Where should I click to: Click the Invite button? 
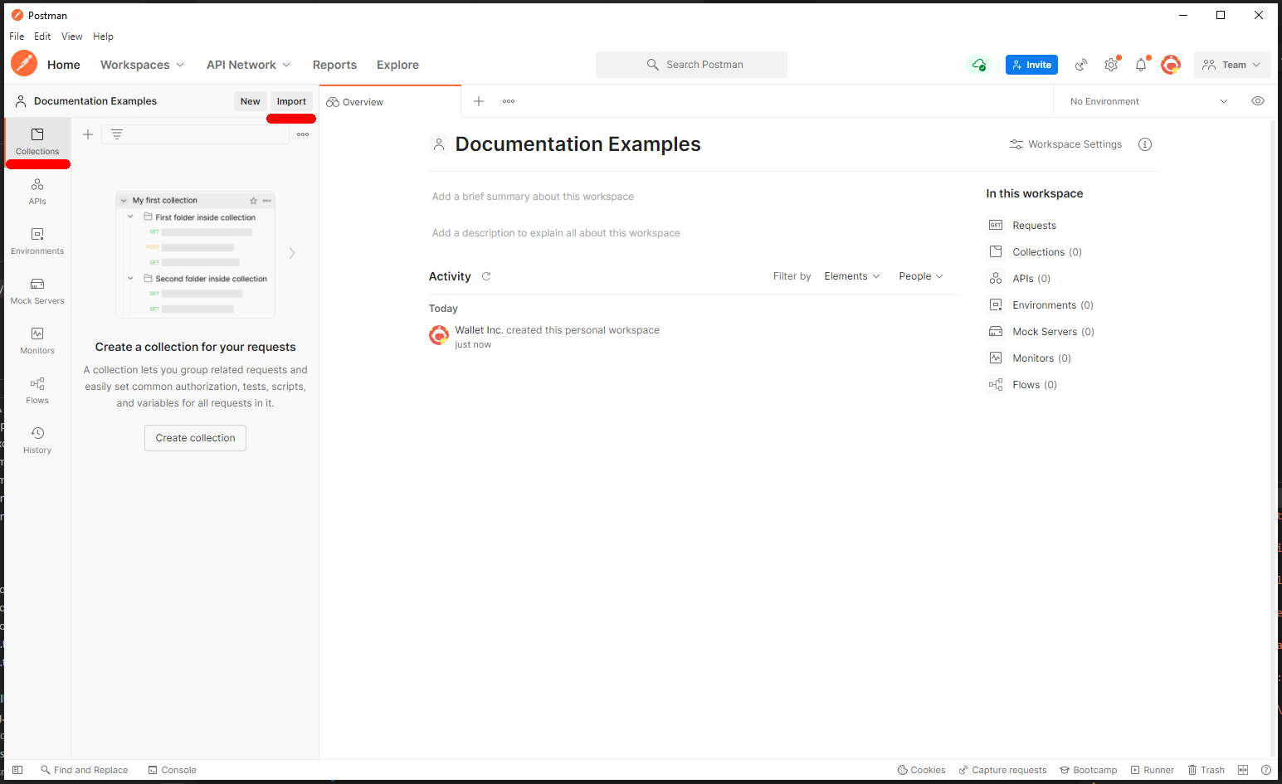(1031, 65)
